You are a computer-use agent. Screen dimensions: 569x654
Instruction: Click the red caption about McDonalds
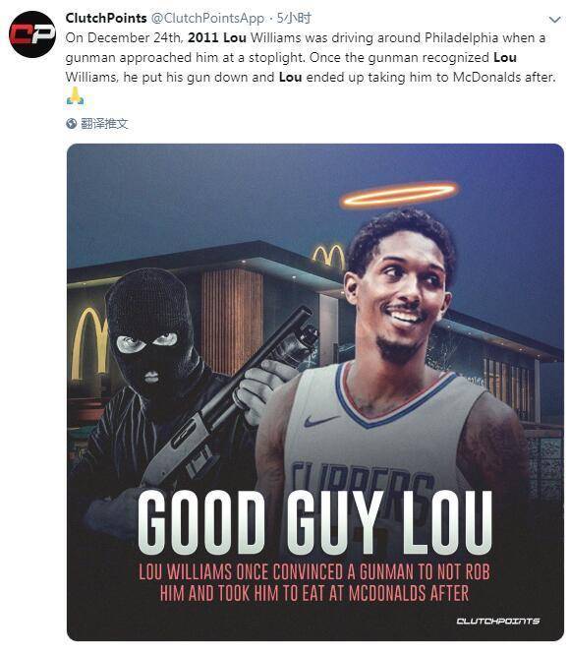coord(314,582)
